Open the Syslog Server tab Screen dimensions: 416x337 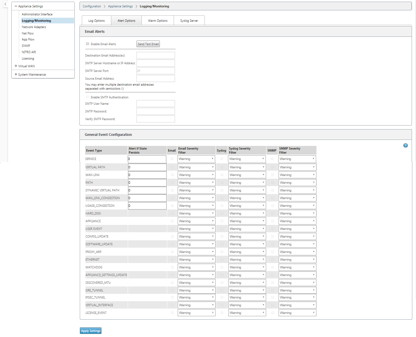click(189, 20)
